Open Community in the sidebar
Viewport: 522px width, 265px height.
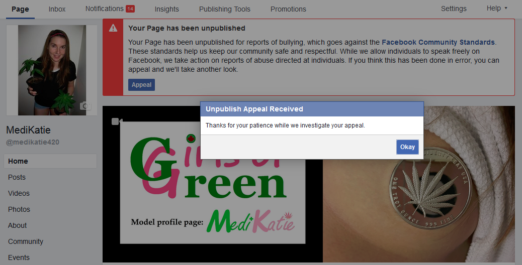click(26, 241)
